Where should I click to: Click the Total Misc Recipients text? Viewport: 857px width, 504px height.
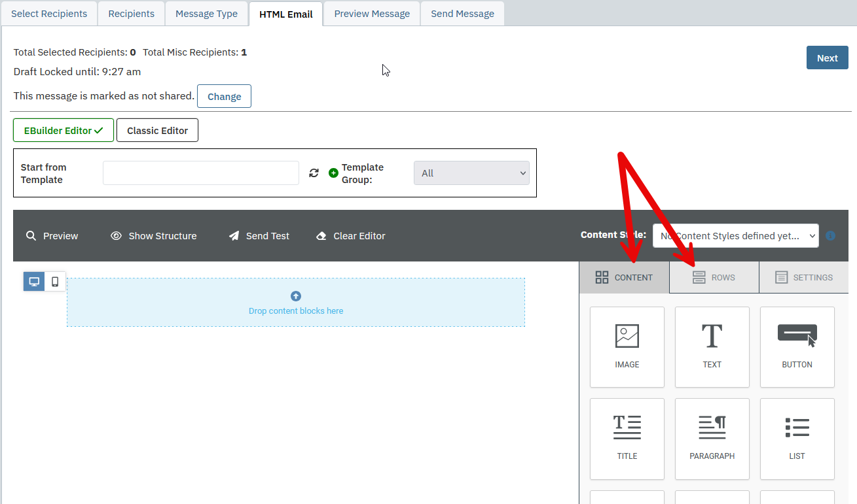[x=195, y=52]
